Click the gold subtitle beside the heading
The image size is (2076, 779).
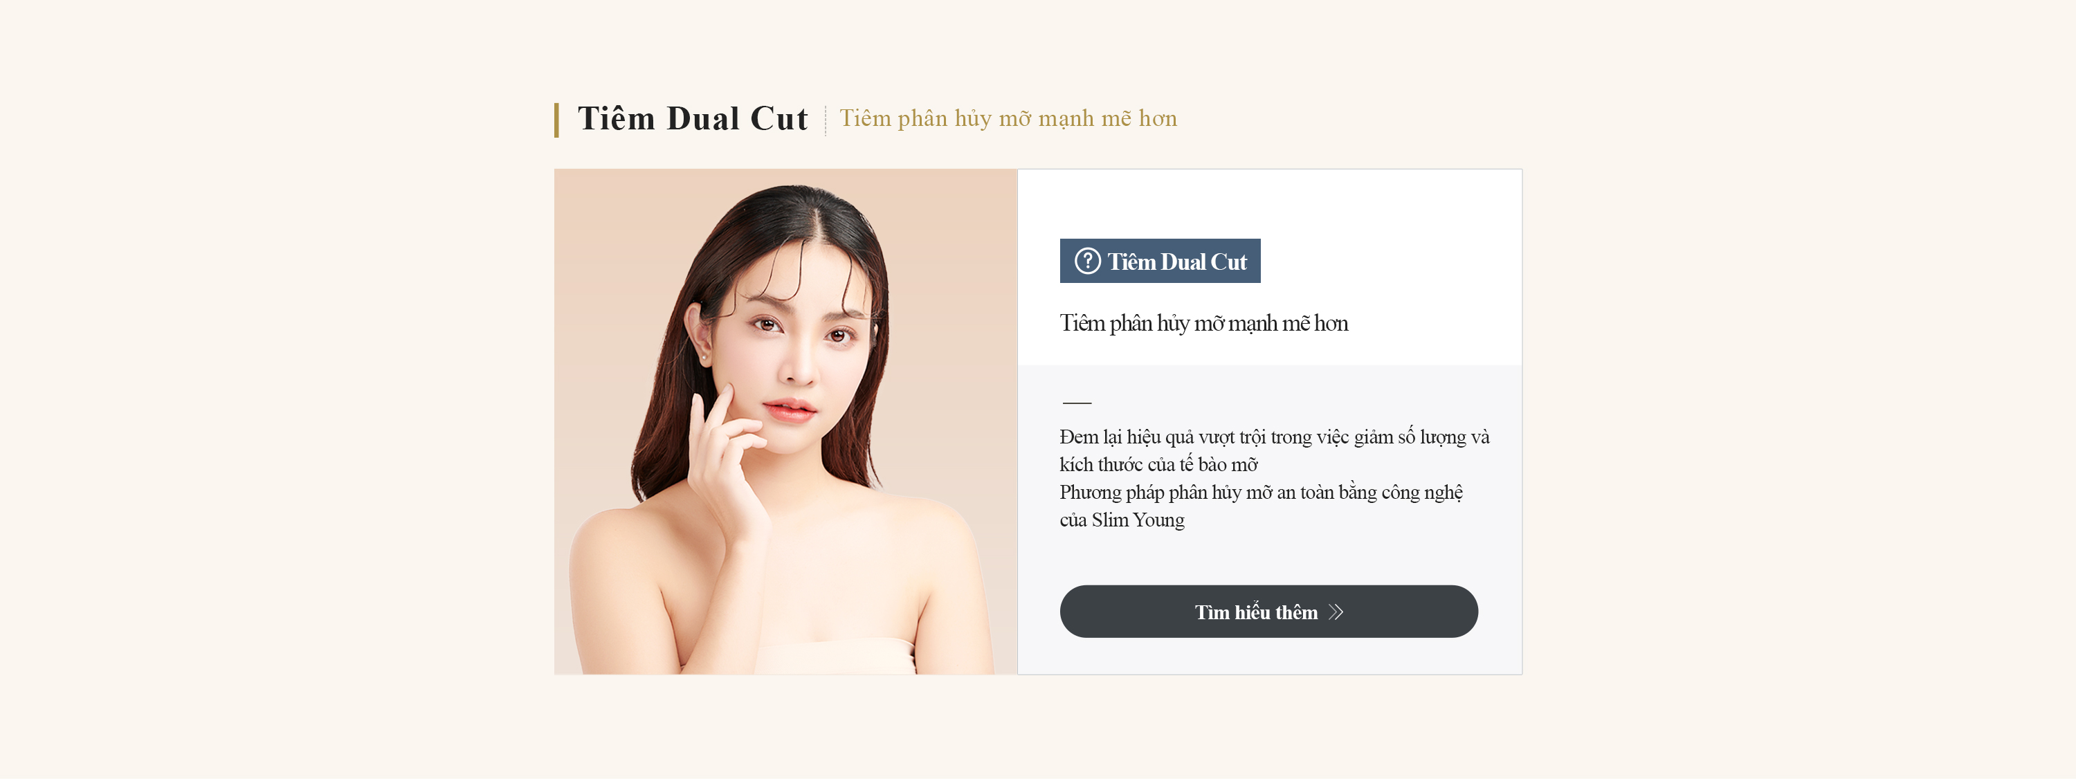tap(1008, 119)
